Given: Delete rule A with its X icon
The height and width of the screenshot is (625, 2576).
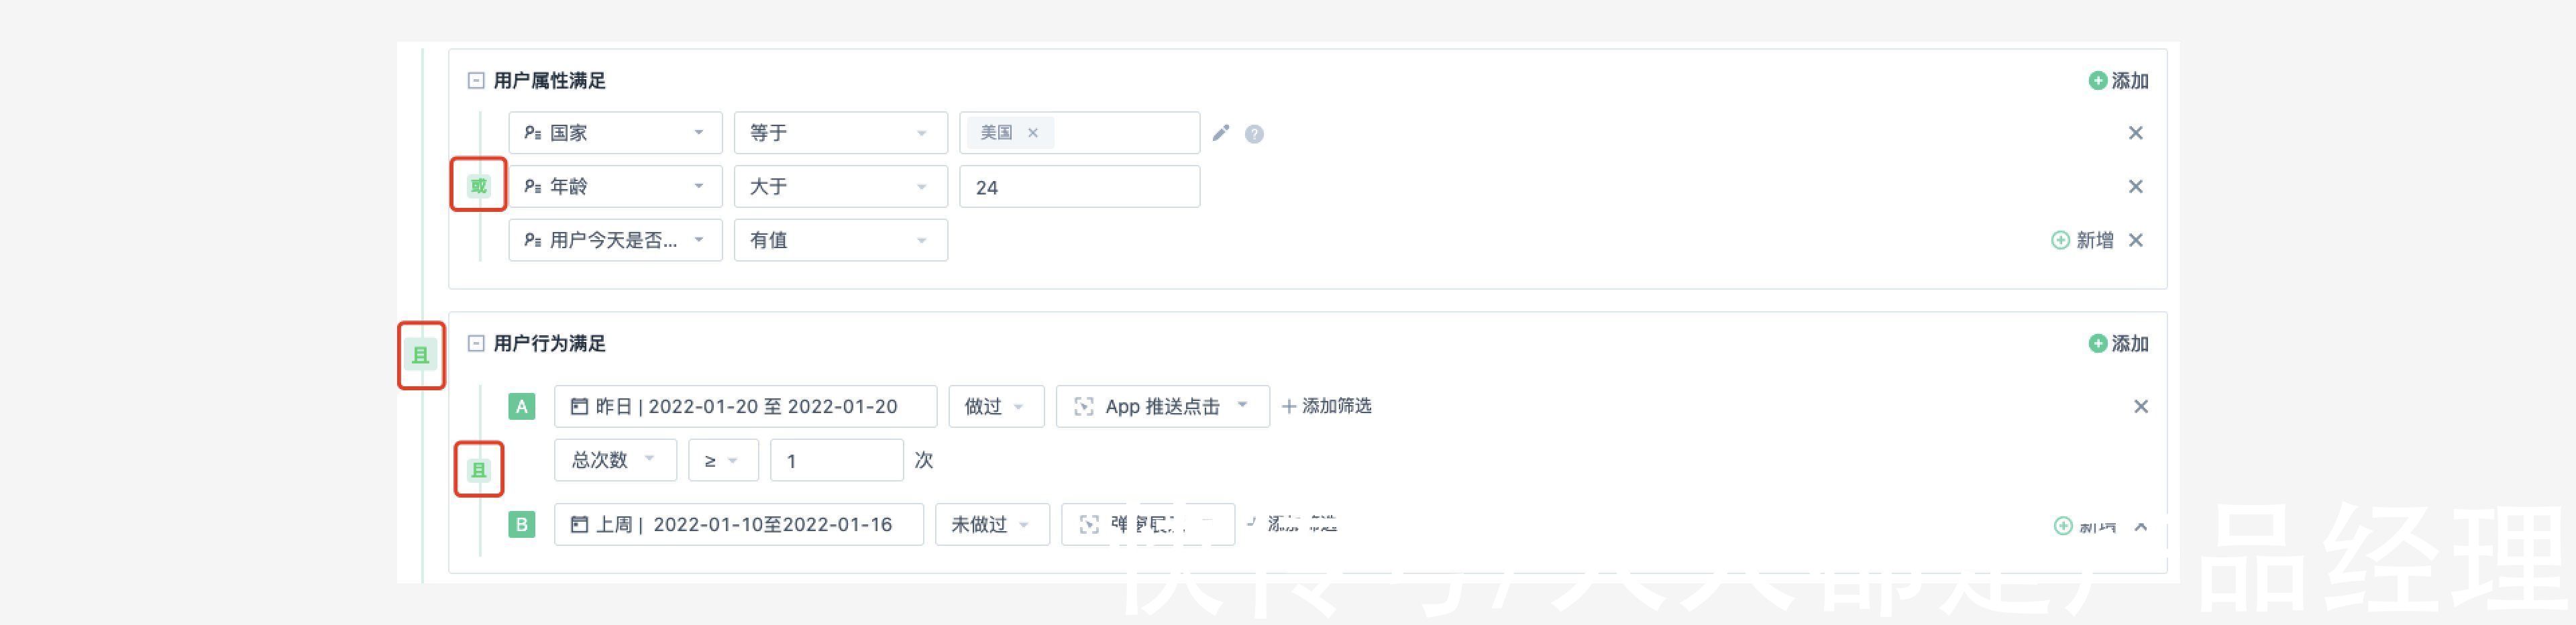Looking at the screenshot, I should tap(2140, 407).
